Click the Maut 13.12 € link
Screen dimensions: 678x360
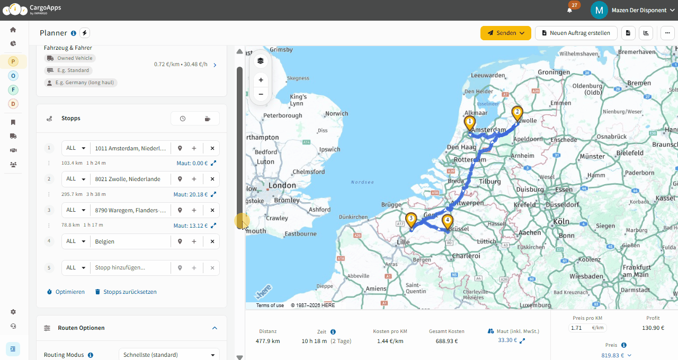click(x=191, y=226)
